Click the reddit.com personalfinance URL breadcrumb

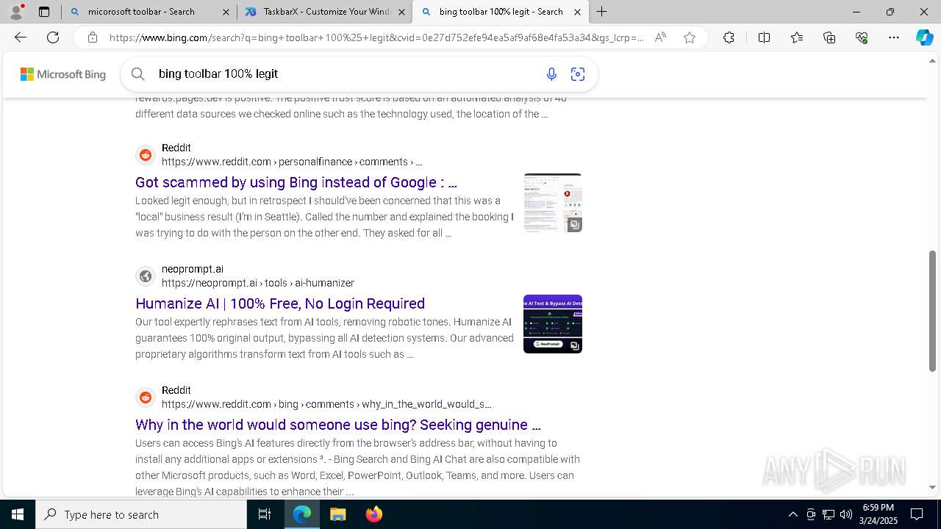tap(292, 162)
